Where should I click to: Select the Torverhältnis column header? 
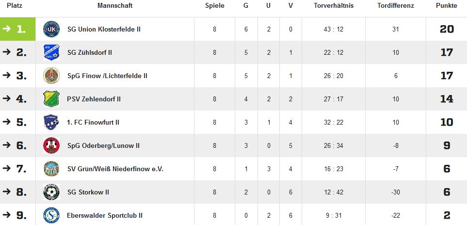(x=334, y=6)
